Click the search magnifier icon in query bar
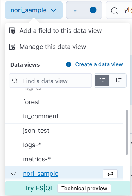Viewport: 132px width, 196px height. pyautogui.click(x=114, y=11)
